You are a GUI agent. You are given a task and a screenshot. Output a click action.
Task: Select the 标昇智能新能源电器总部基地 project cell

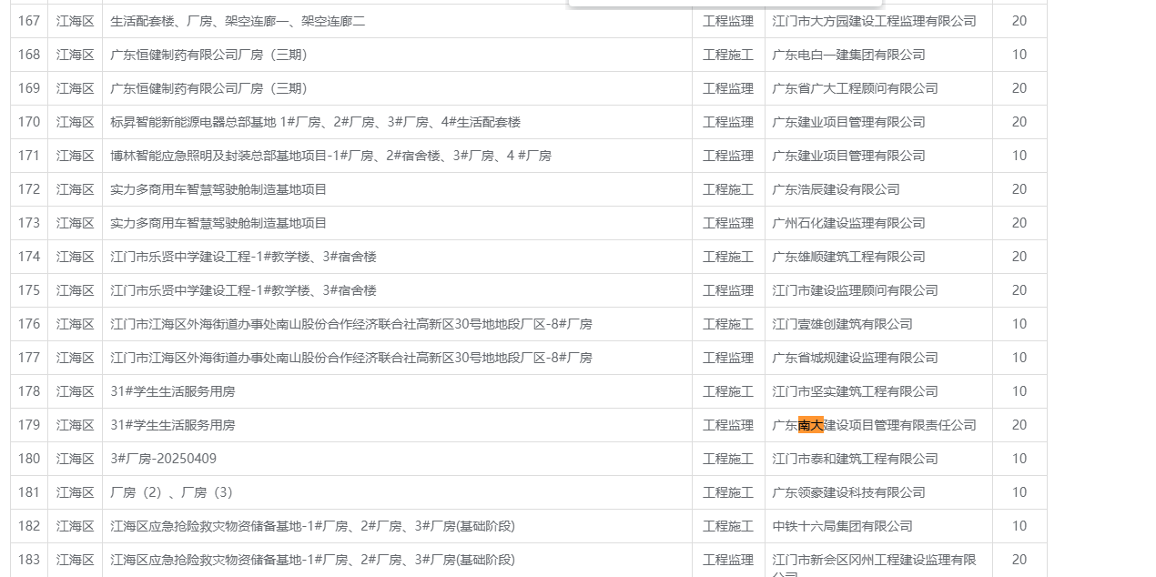(315, 122)
